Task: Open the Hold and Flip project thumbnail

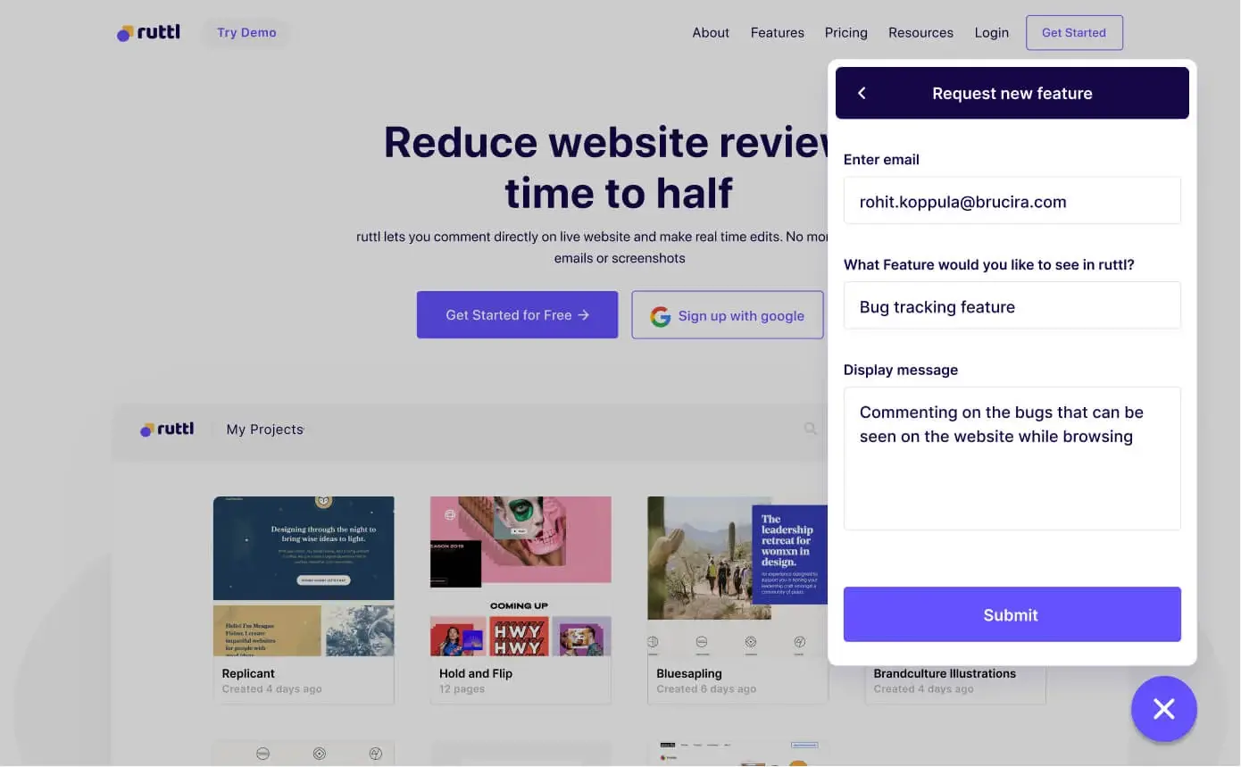Action: tap(521, 576)
